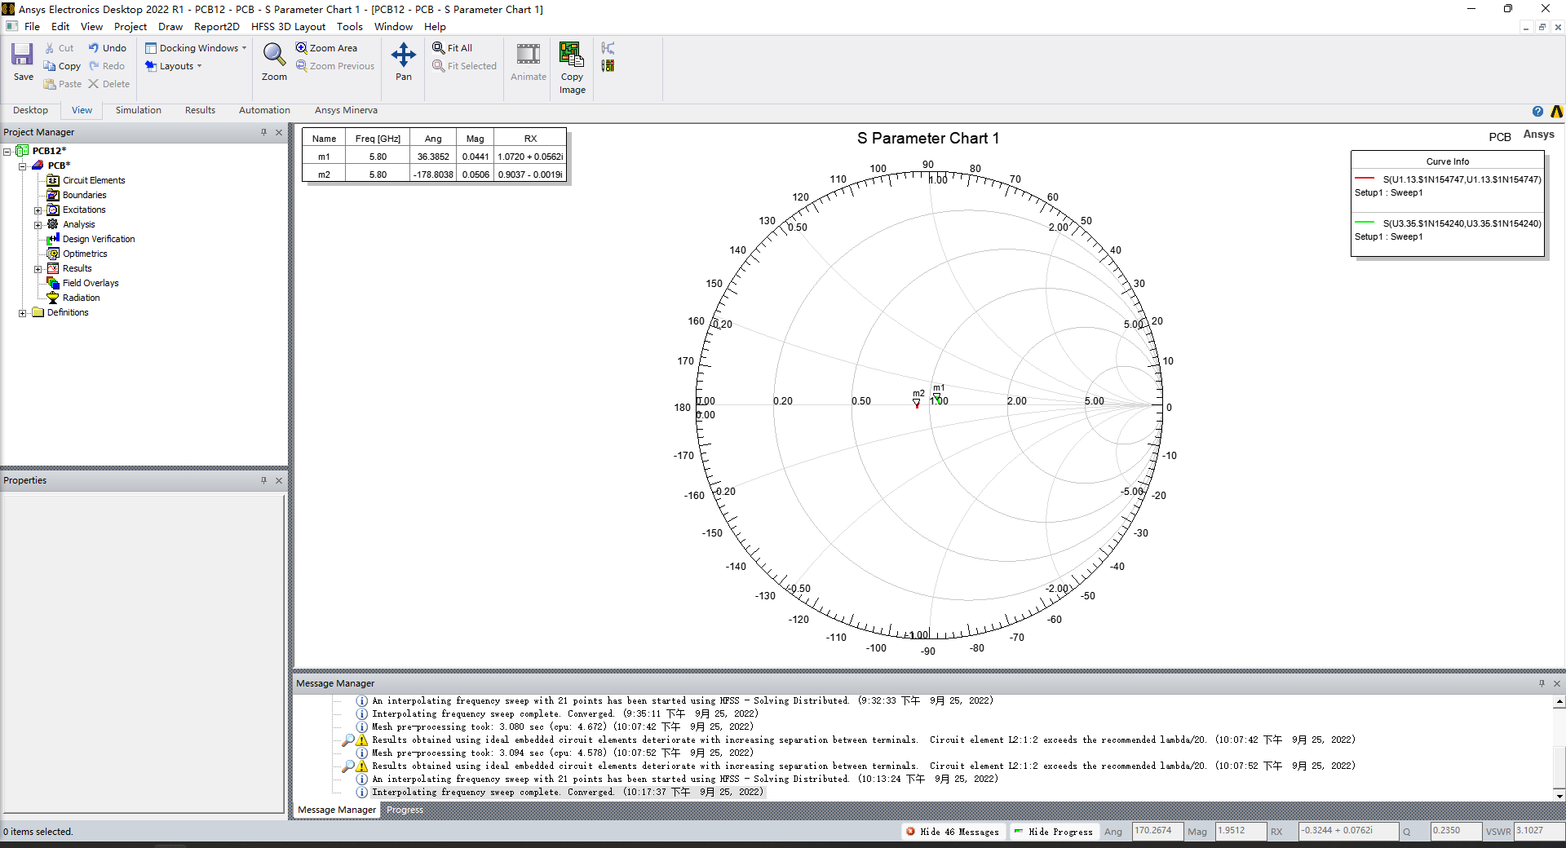Image resolution: width=1566 pixels, height=848 pixels.
Task: Click the Copy Image icon
Action: 572,55
